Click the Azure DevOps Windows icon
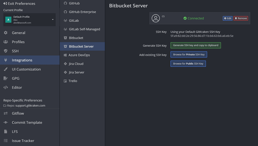The height and width of the screenshot is (146, 258). point(65,55)
